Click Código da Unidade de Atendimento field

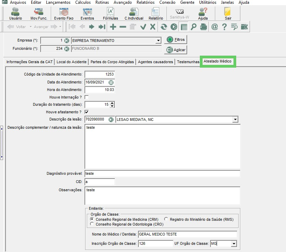coord(100,75)
